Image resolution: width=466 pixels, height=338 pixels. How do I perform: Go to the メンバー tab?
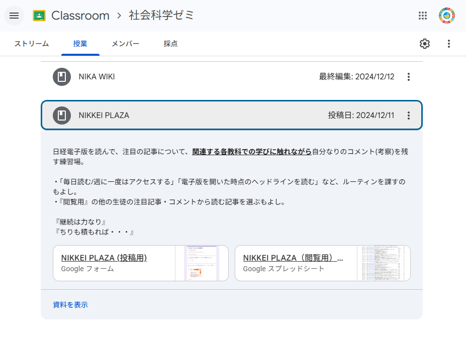(125, 44)
